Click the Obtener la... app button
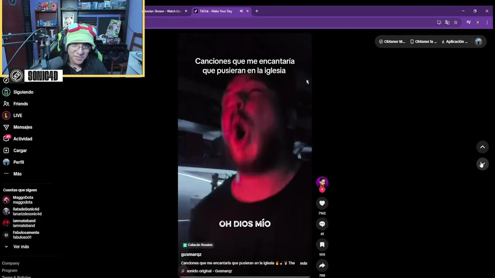Screen dimensions: 495x278 [423, 42]
